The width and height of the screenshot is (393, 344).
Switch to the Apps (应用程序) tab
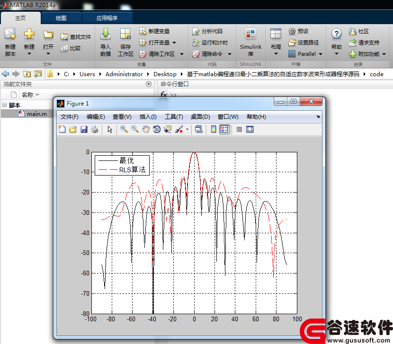(107, 18)
